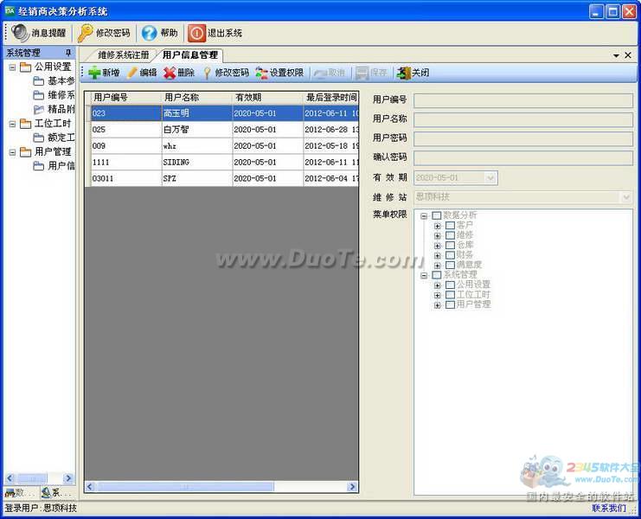This screenshot has width=641, height=519.
Task: Click the 关闭 exit door icon
Action: click(x=403, y=73)
